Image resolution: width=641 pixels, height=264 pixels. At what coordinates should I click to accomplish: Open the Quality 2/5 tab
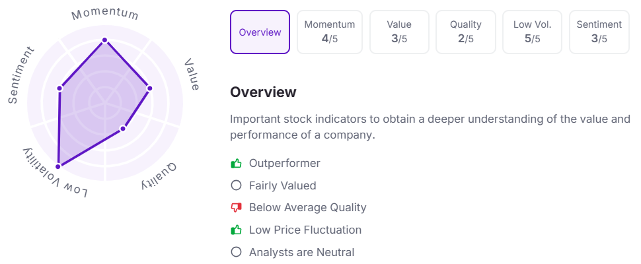pos(466,32)
